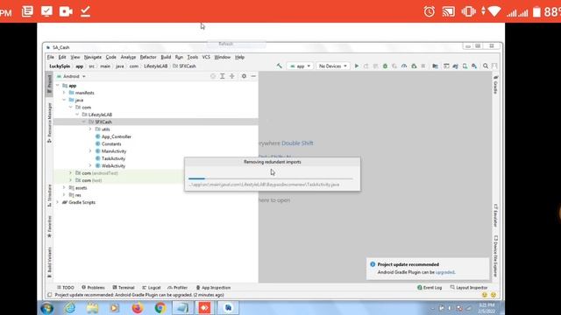561x315 pixels.
Task: Open Firefox from the Windows taskbar
Action: coord(137,307)
